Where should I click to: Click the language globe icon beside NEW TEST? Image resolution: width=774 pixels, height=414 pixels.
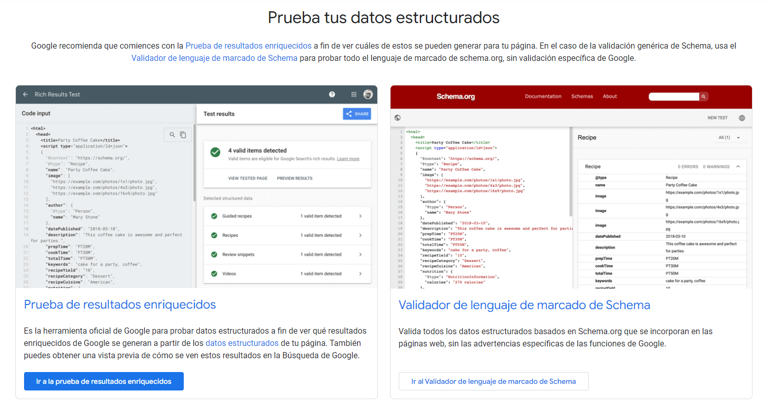tap(742, 118)
